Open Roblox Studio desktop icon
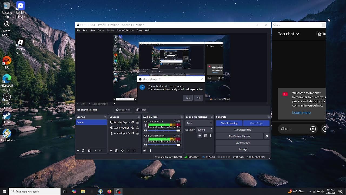 tap(21, 47)
